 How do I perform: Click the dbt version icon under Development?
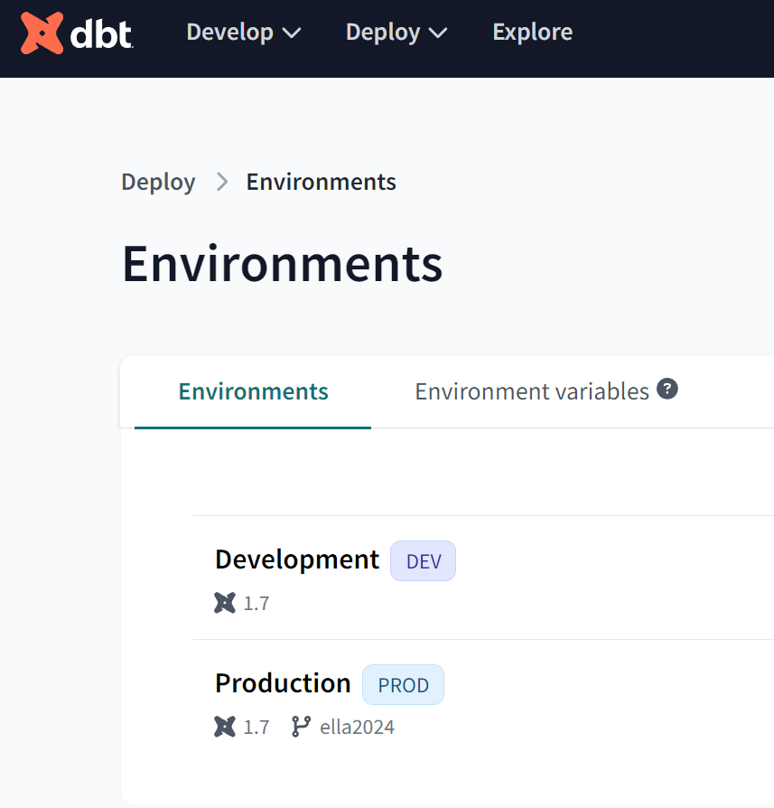pos(225,603)
